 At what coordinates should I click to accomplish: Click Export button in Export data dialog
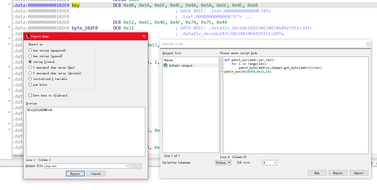point(75,174)
